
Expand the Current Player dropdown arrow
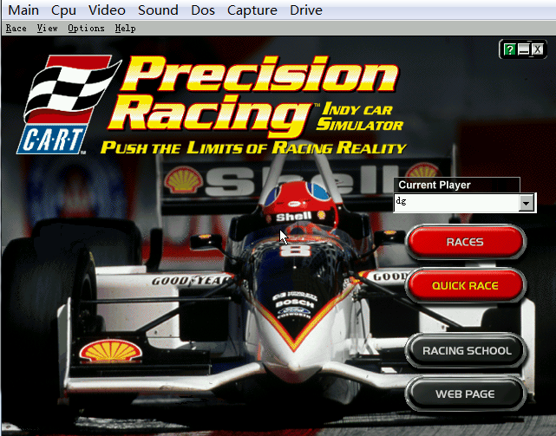click(527, 203)
